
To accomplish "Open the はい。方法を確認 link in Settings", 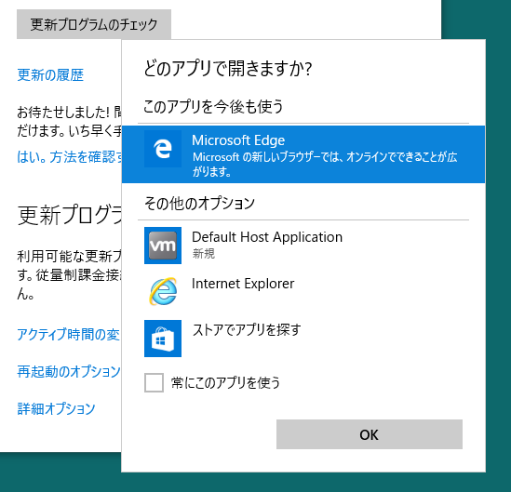I will pos(69,157).
